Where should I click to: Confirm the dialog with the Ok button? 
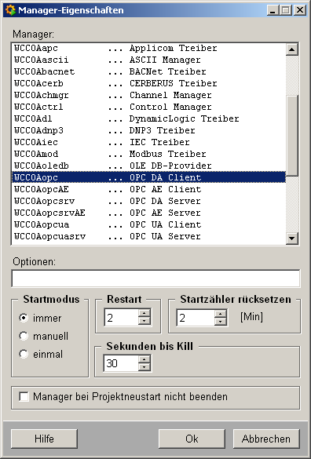192,439
